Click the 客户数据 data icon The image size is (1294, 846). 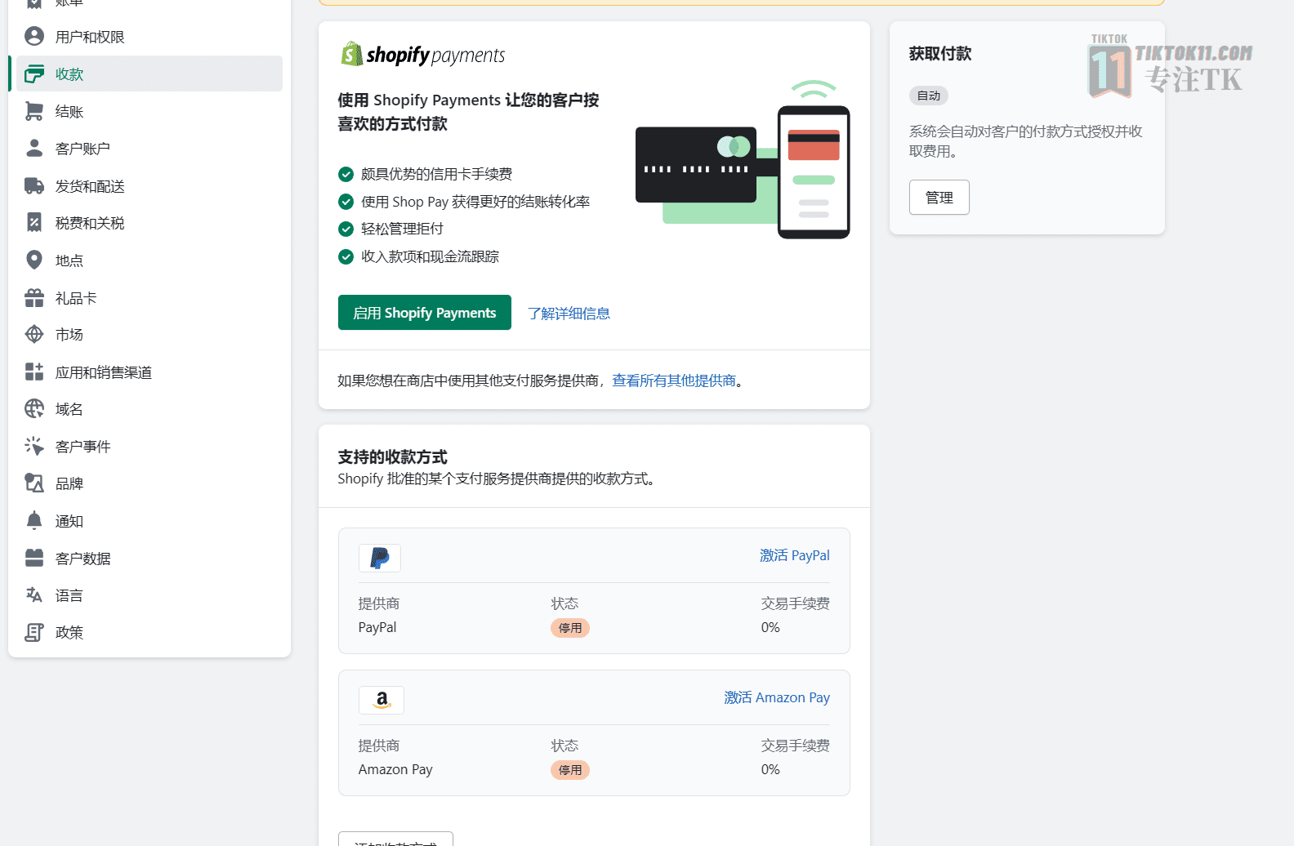pos(34,558)
